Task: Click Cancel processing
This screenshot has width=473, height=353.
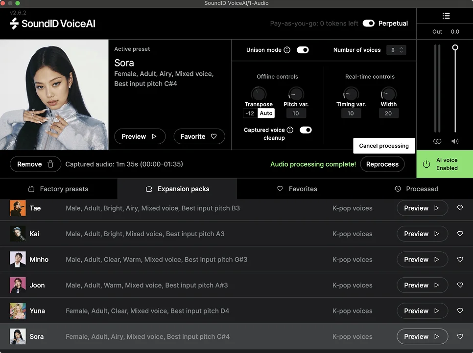Action: point(384,146)
